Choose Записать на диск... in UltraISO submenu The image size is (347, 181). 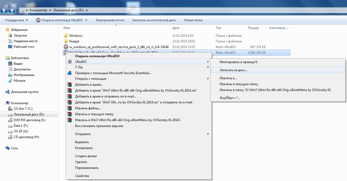pyautogui.click(x=278, y=70)
